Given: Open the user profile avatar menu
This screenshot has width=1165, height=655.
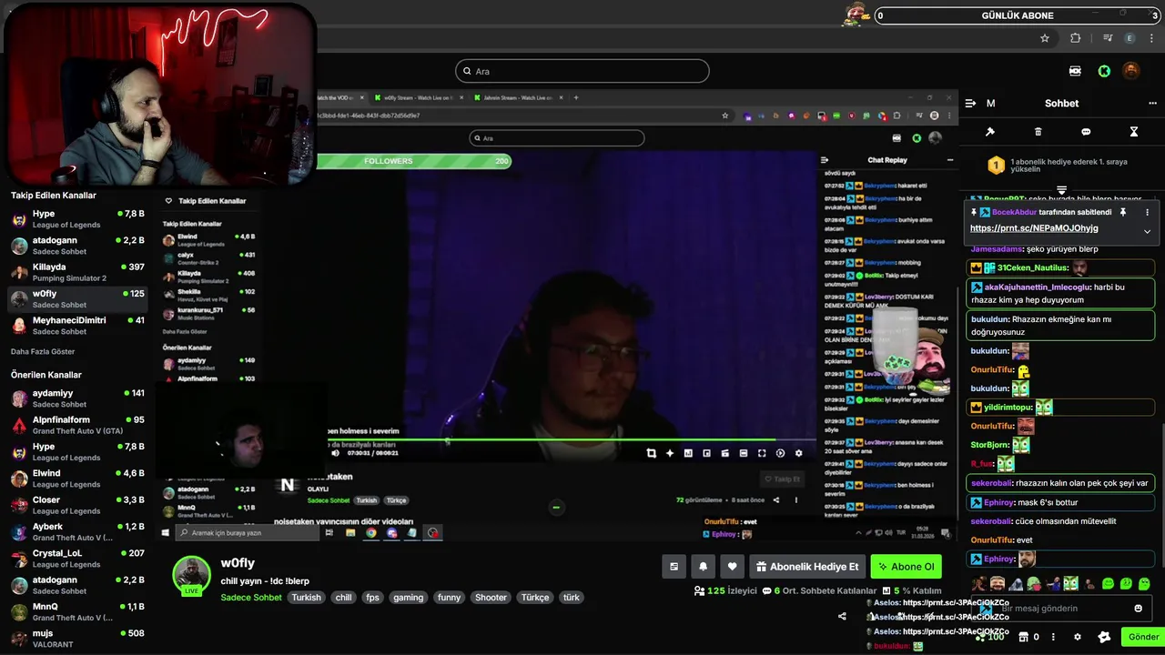Looking at the screenshot, I should point(1131,71).
